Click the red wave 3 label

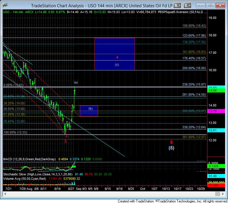65,141
